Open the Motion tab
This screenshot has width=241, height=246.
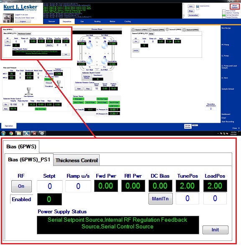[113, 21]
